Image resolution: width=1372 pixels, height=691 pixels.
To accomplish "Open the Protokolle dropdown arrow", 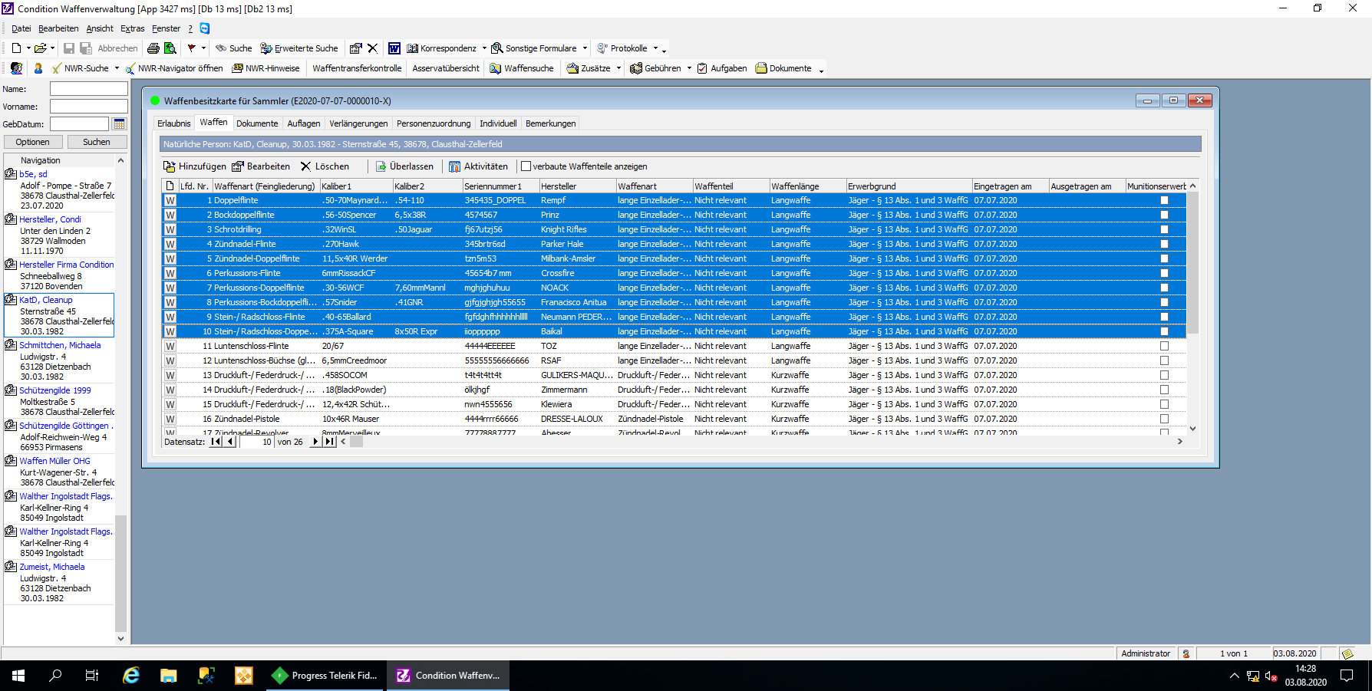I will [x=655, y=48].
